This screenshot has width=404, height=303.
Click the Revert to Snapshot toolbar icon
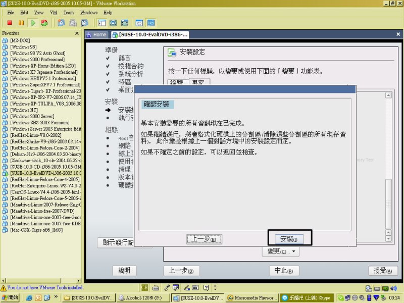click(x=73, y=23)
